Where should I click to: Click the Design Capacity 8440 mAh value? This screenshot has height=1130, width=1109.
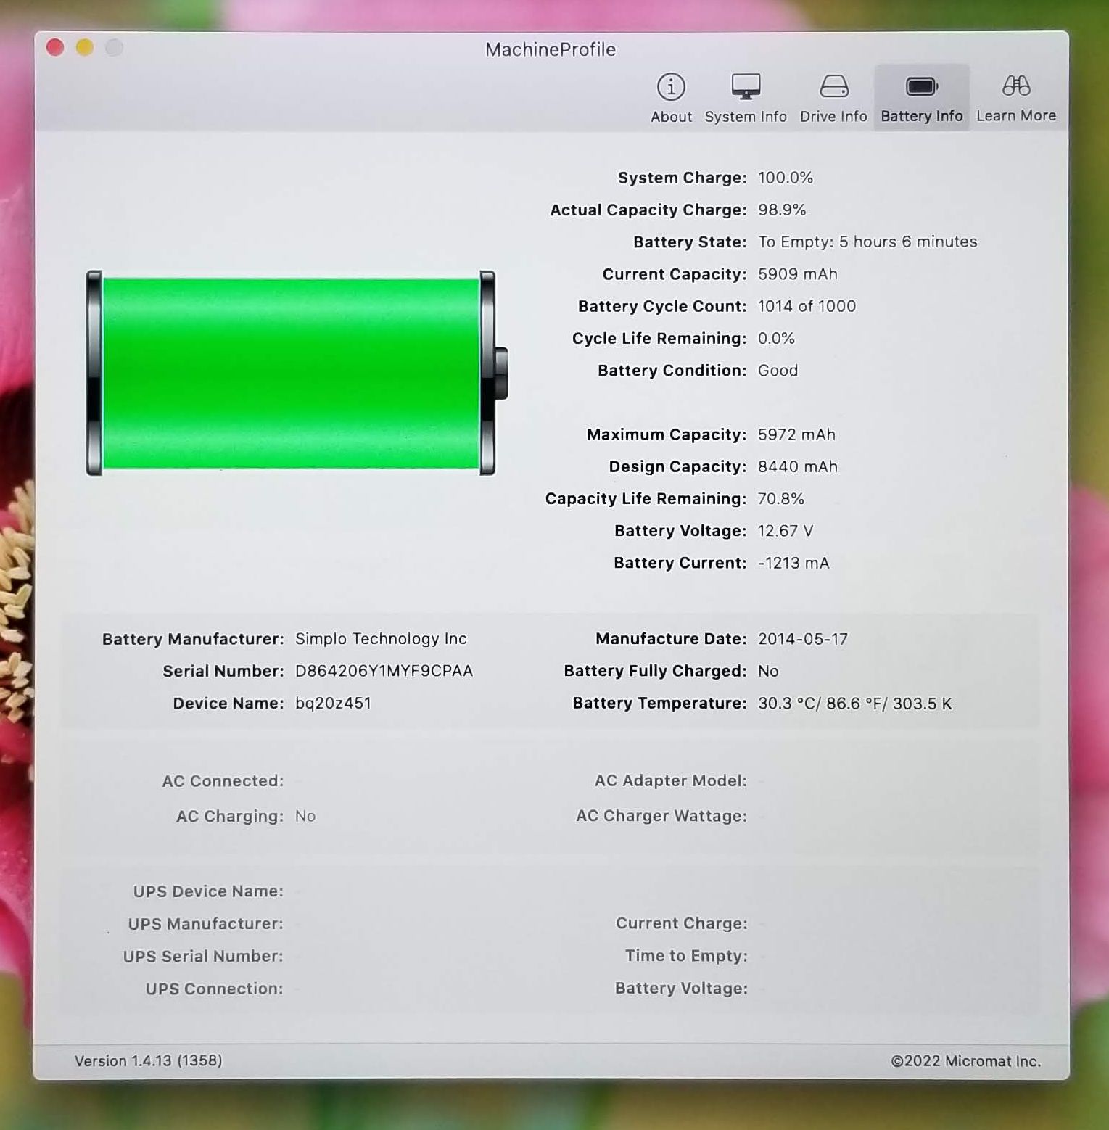pyautogui.click(x=797, y=467)
